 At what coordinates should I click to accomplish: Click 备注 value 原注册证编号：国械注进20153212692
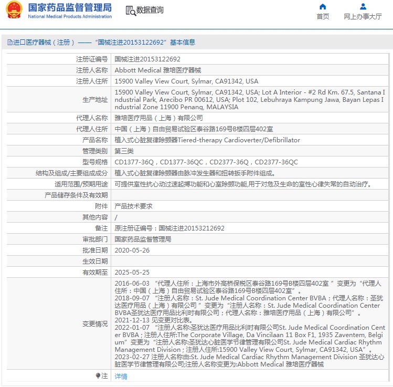[169, 228]
